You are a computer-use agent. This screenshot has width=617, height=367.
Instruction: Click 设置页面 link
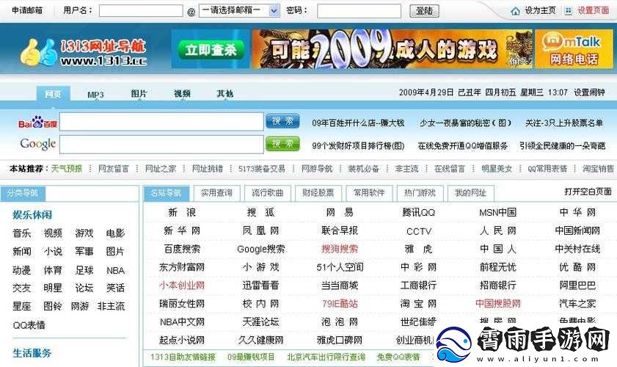[593, 11]
